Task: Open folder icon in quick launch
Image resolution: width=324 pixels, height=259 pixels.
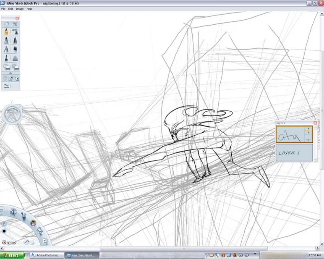Action: 211,255
